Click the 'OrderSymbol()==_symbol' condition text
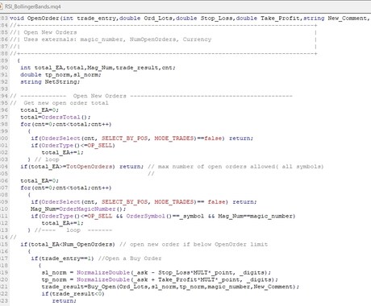This screenshot has width=371, height=306. [x=165, y=216]
